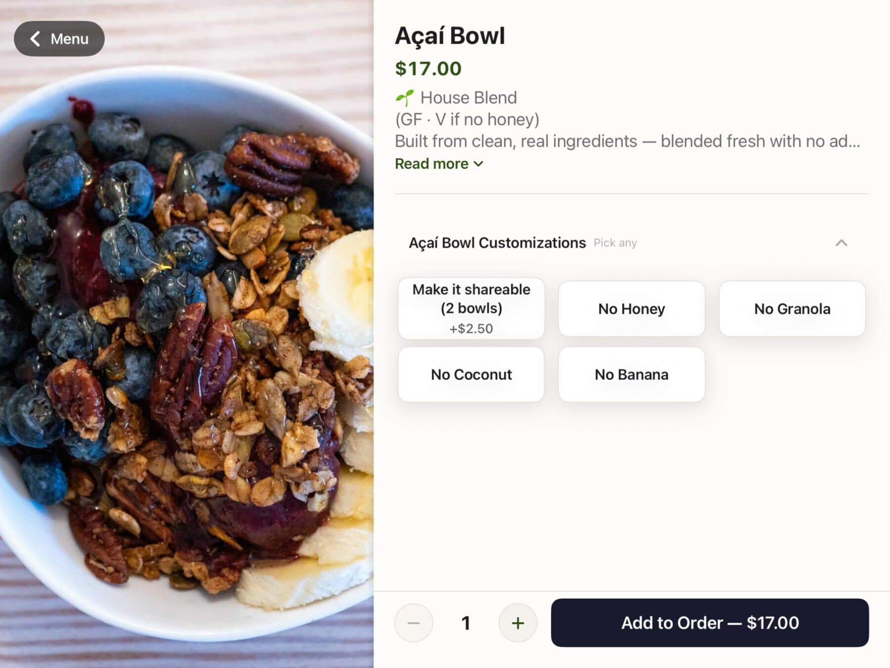Click the Pick any hint label
The image size is (890, 668).
coord(615,243)
